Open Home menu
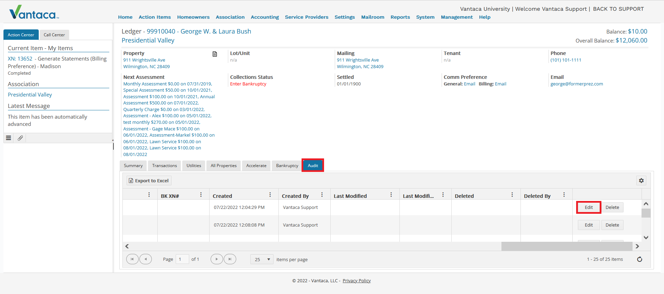Screen dimensions: 664x294 [125, 17]
